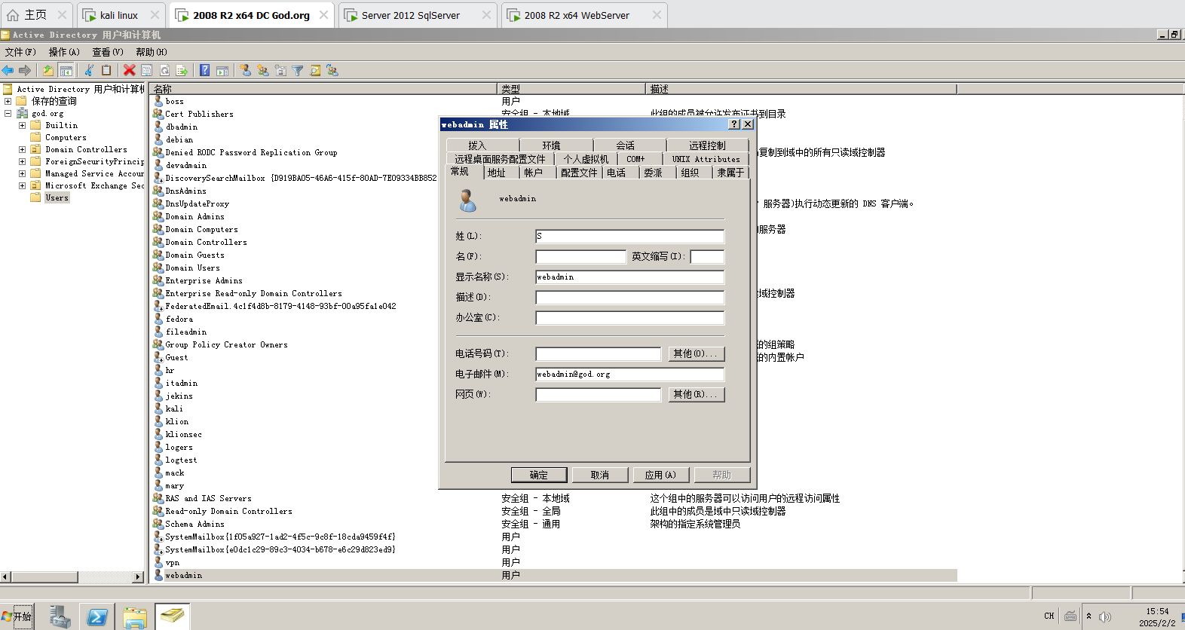Screen dimensions: 1185x630
Task: Open the 查看(V) menu
Action: (x=108, y=52)
